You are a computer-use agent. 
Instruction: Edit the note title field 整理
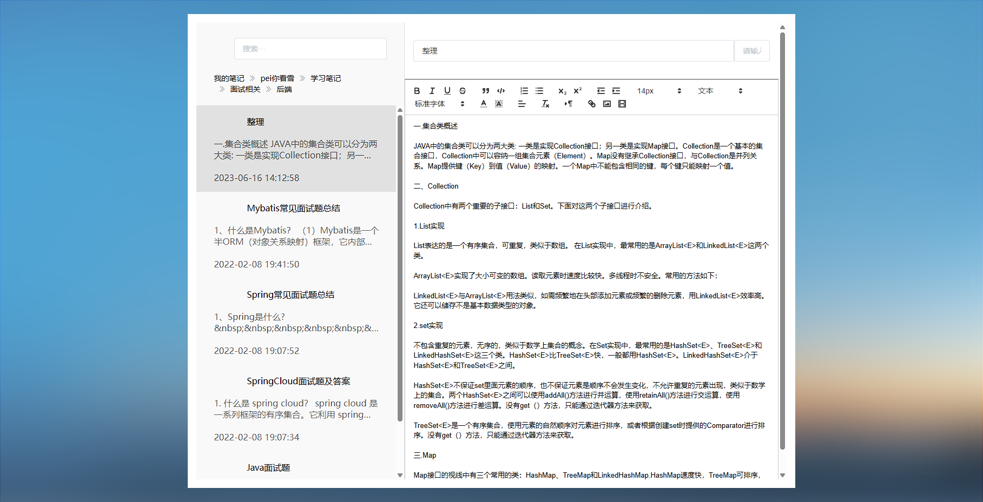click(573, 51)
